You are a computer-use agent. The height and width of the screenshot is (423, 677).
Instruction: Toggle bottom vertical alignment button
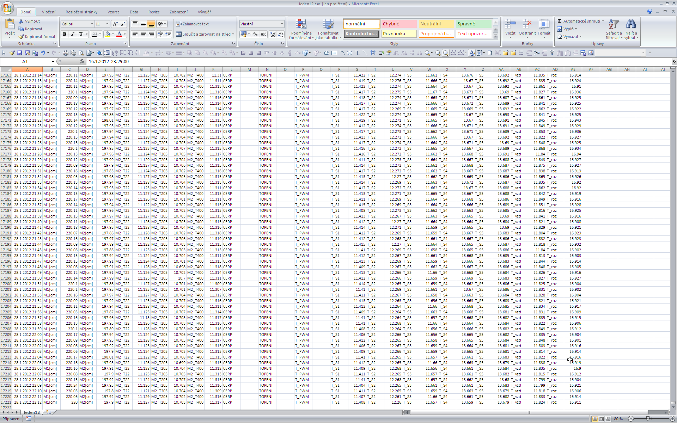[x=151, y=24]
